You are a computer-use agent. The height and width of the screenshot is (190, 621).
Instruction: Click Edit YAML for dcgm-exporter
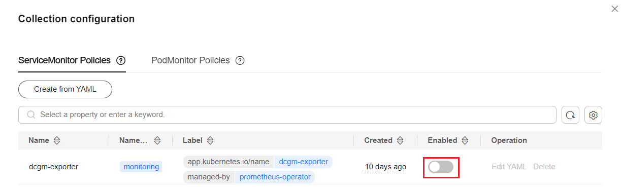(509, 167)
